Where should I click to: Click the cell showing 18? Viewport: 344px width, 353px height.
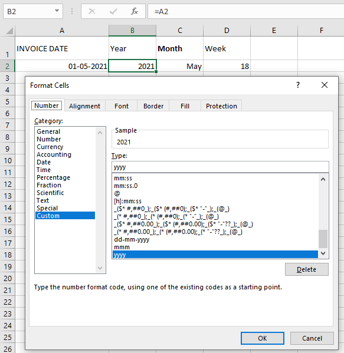(x=227, y=66)
